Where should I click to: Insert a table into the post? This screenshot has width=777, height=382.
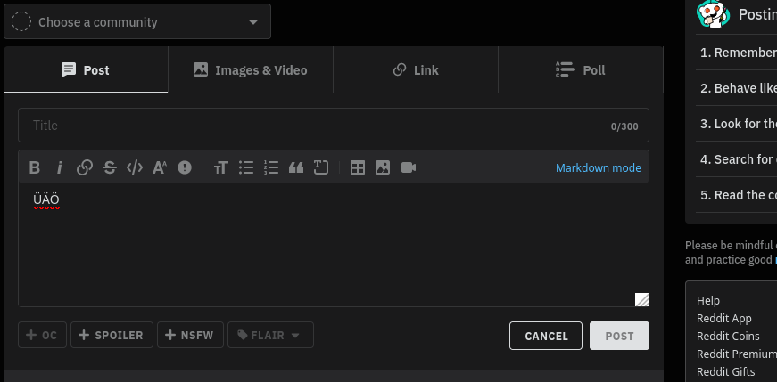coord(358,167)
